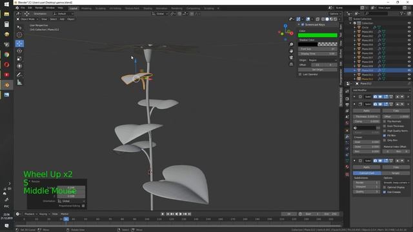Click Set Origin in Screencast Keys panel
The width and height of the screenshot is (413, 232).
[317, 70]
